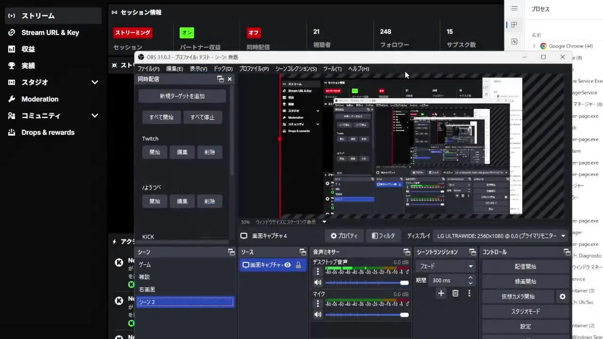Delete the ようつべ target with 削除

pos(210,201)
